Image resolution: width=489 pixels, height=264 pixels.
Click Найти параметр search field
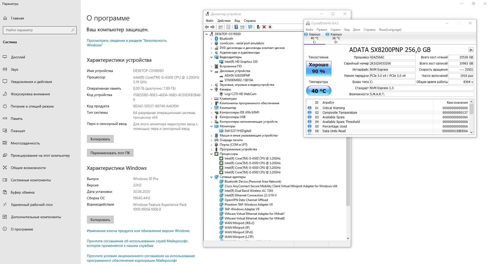coord(40,30)
